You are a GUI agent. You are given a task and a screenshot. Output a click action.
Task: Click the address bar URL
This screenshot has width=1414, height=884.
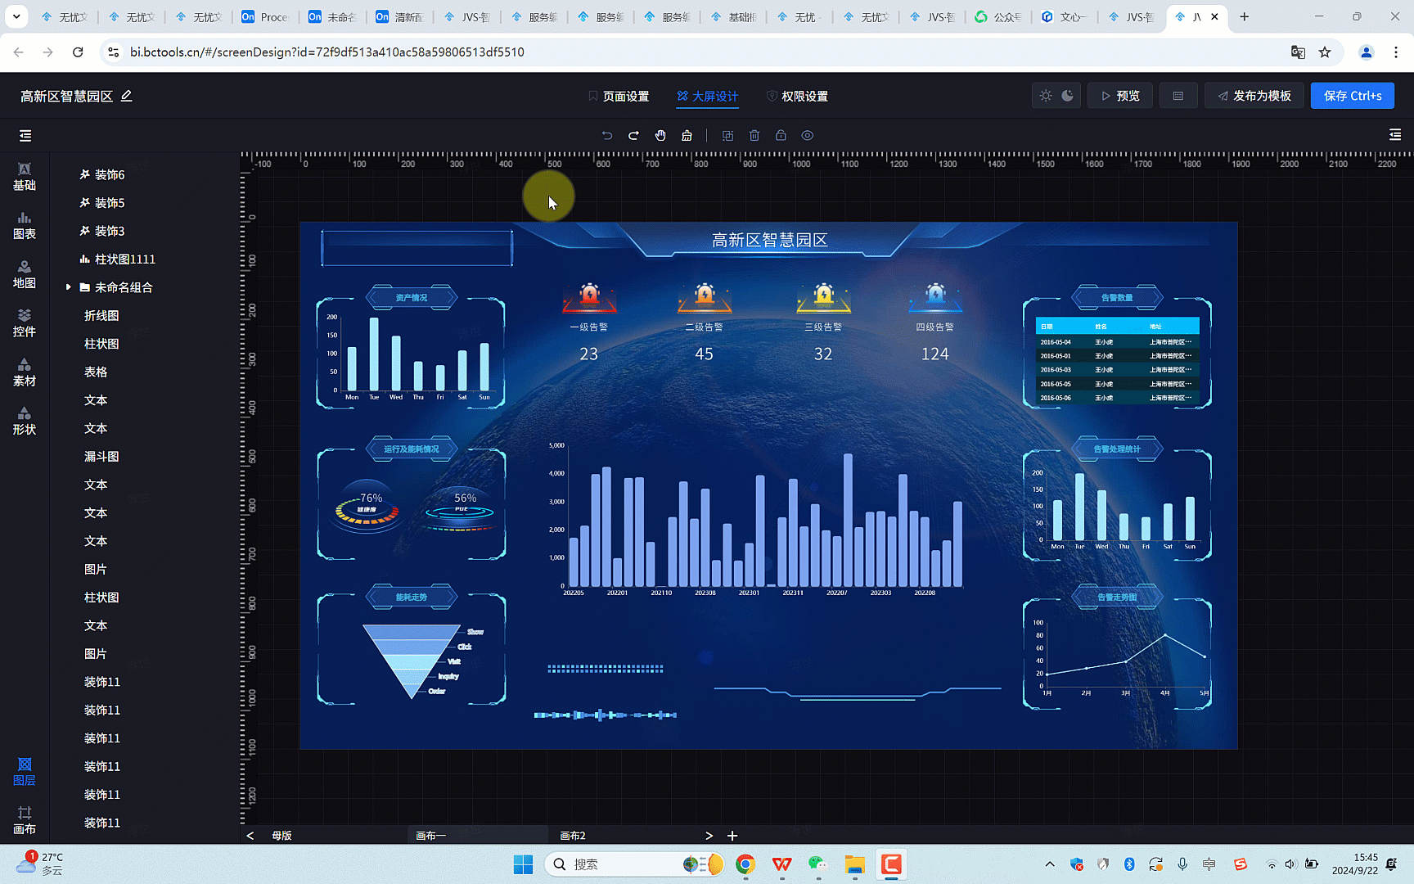pyautogui.click(x=327, y=52)
